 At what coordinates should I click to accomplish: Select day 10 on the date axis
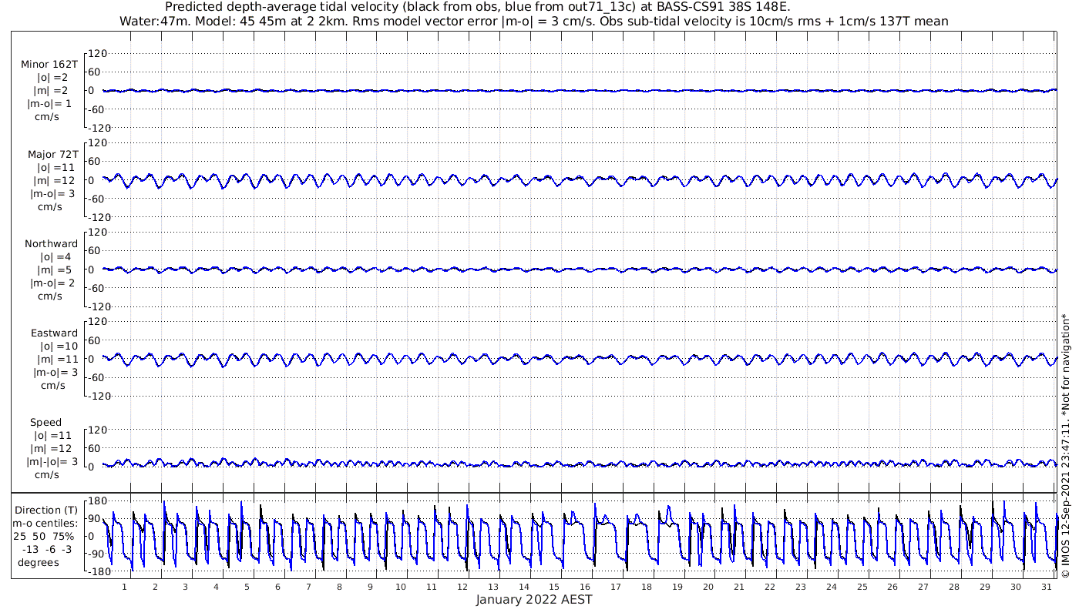point(401,587)
